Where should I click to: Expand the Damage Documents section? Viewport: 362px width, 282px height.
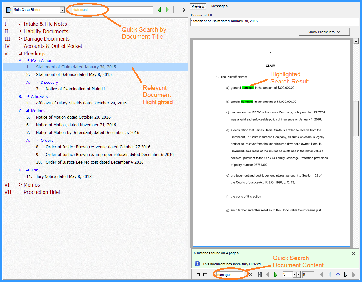(20, 39)
